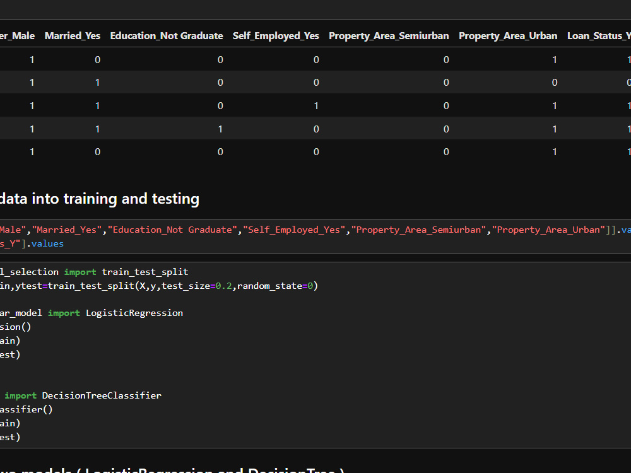Click the "Property_Area_Urban" string in code

click(x=548, y=230)
